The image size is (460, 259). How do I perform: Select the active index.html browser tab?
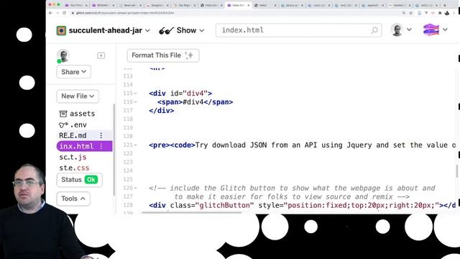(x=238, y=5)
